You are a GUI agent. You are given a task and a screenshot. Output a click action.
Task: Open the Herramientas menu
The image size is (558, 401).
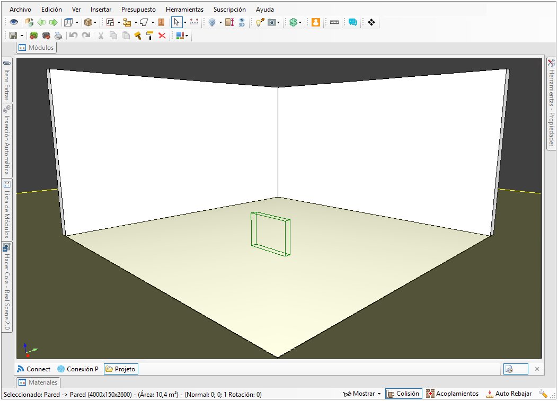185,10
